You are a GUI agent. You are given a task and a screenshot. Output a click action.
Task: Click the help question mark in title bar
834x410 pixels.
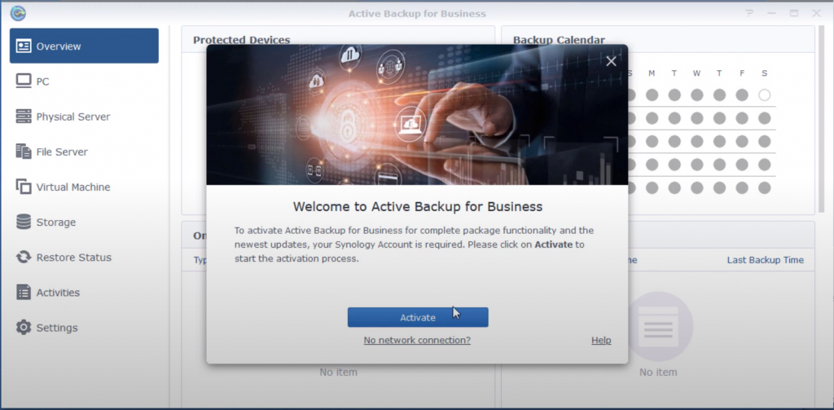tap(749, 14)
